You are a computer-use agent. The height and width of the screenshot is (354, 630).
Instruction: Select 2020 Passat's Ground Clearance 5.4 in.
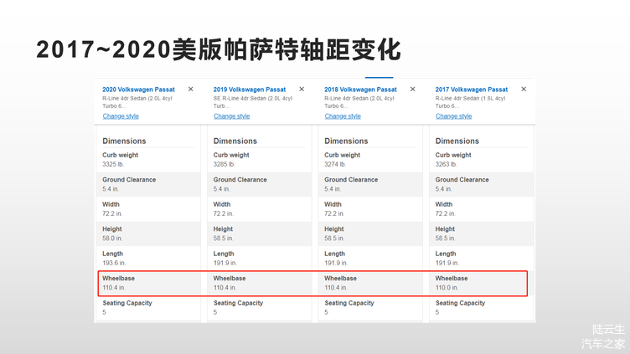coord(111,188)
